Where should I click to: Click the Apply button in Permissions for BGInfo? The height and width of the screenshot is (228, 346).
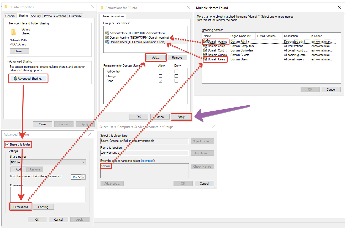(x=181, y=117)
